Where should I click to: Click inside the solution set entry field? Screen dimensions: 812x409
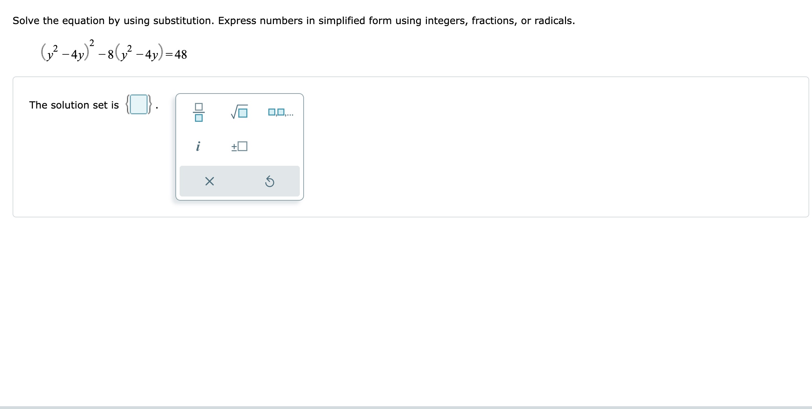click(x=139, y=104)
